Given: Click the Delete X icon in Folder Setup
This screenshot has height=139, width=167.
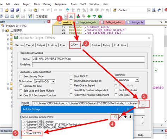Looking at the screenshot, I should pos(120,117).
